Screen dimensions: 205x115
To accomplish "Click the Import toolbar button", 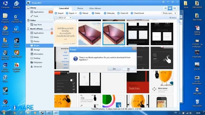I will tap(59, 13).
